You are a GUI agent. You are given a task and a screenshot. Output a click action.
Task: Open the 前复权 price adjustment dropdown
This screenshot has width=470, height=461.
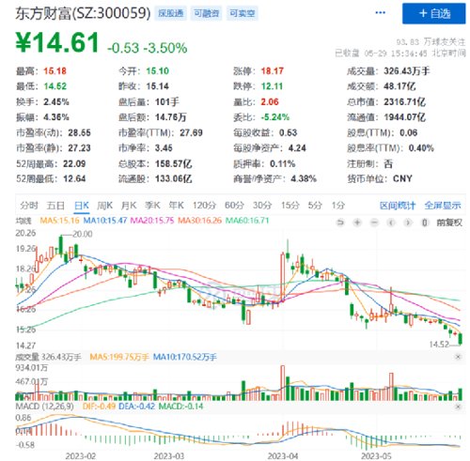(449, 223)
